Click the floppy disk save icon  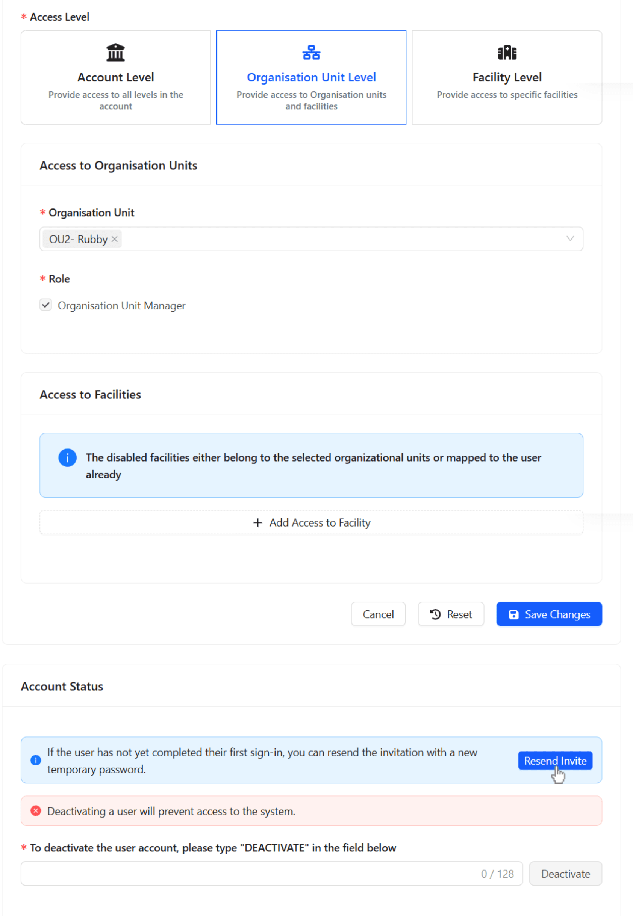click(513, 614)
